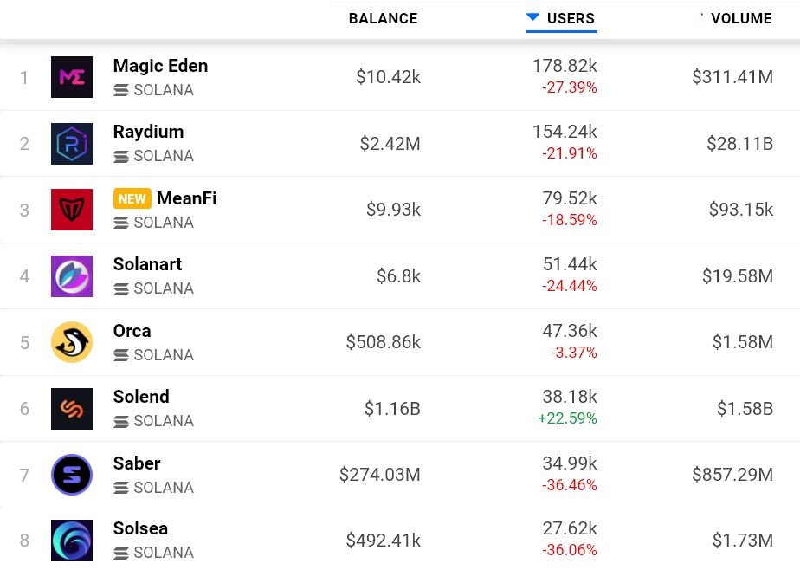Click the SOLANA tag under Solsea
Image resolution: width=800 pixels, height=570 pixels.
coord(153,553)
